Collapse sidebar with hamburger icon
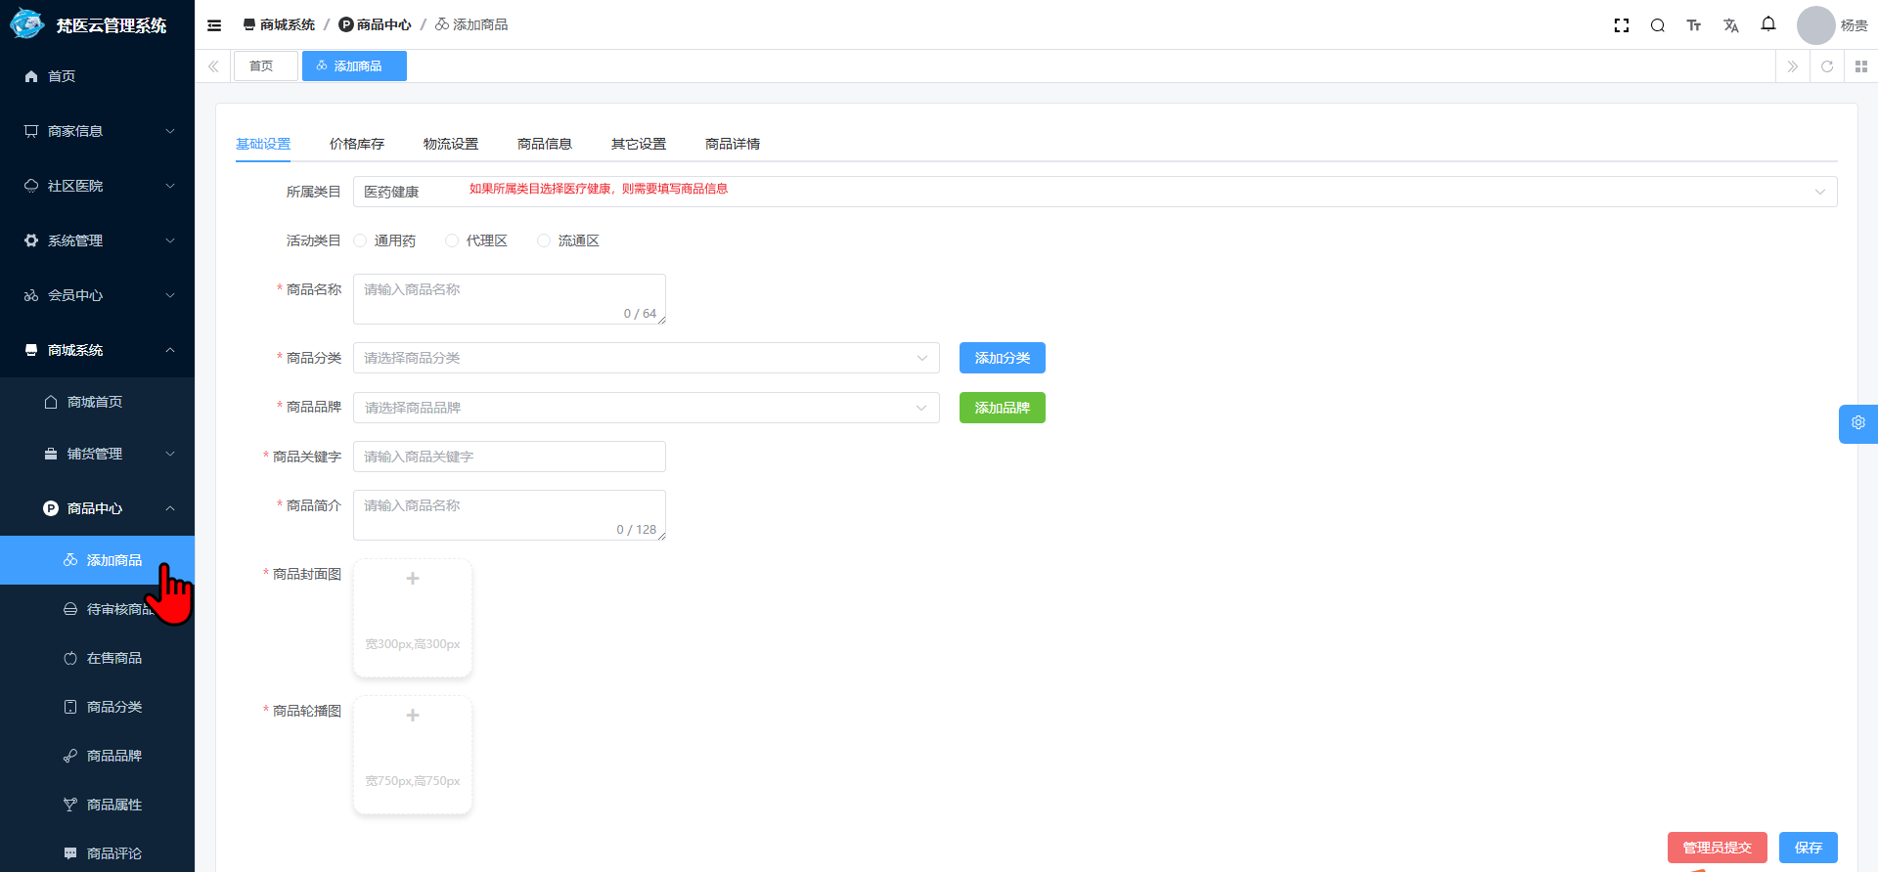 214,25
